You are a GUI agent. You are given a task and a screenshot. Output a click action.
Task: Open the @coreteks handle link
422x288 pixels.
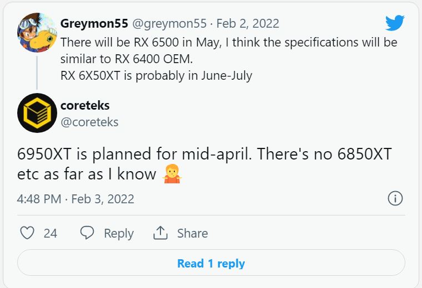(x=89, y=122)
